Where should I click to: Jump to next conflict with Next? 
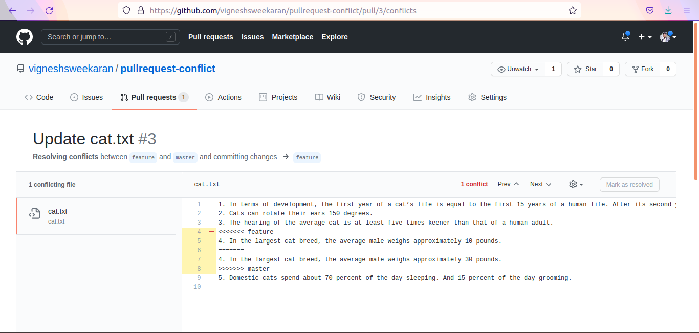coord(540,184)
